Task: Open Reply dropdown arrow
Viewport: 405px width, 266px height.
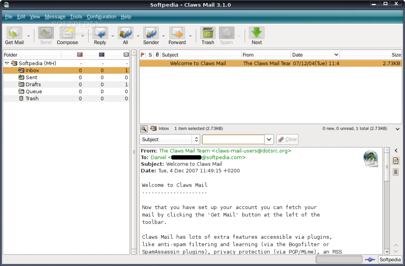Action: point(113,36)
